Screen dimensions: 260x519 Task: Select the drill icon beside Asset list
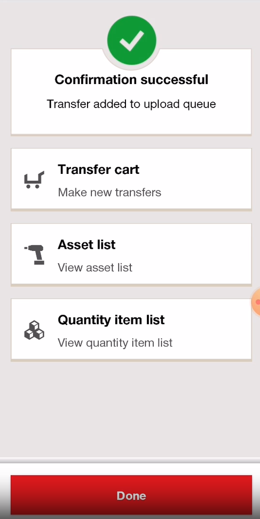tap(34, 255)
